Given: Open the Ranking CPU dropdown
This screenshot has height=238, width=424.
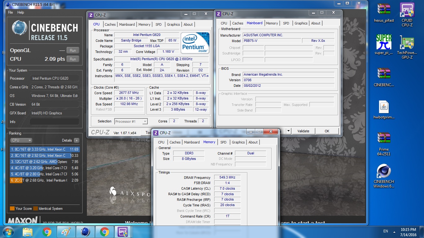Looking at the screenshot, I should point(21,140).
